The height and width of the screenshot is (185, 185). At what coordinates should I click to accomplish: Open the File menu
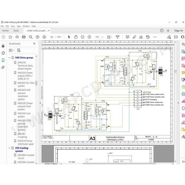click(x=2, y=26)
